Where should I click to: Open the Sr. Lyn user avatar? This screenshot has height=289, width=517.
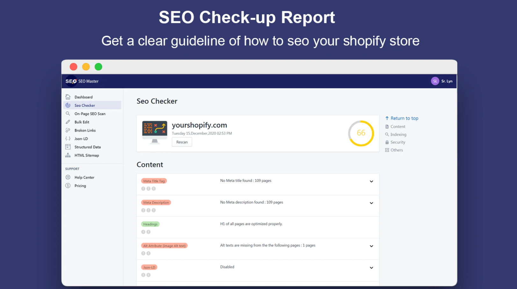tap(435, 81)
